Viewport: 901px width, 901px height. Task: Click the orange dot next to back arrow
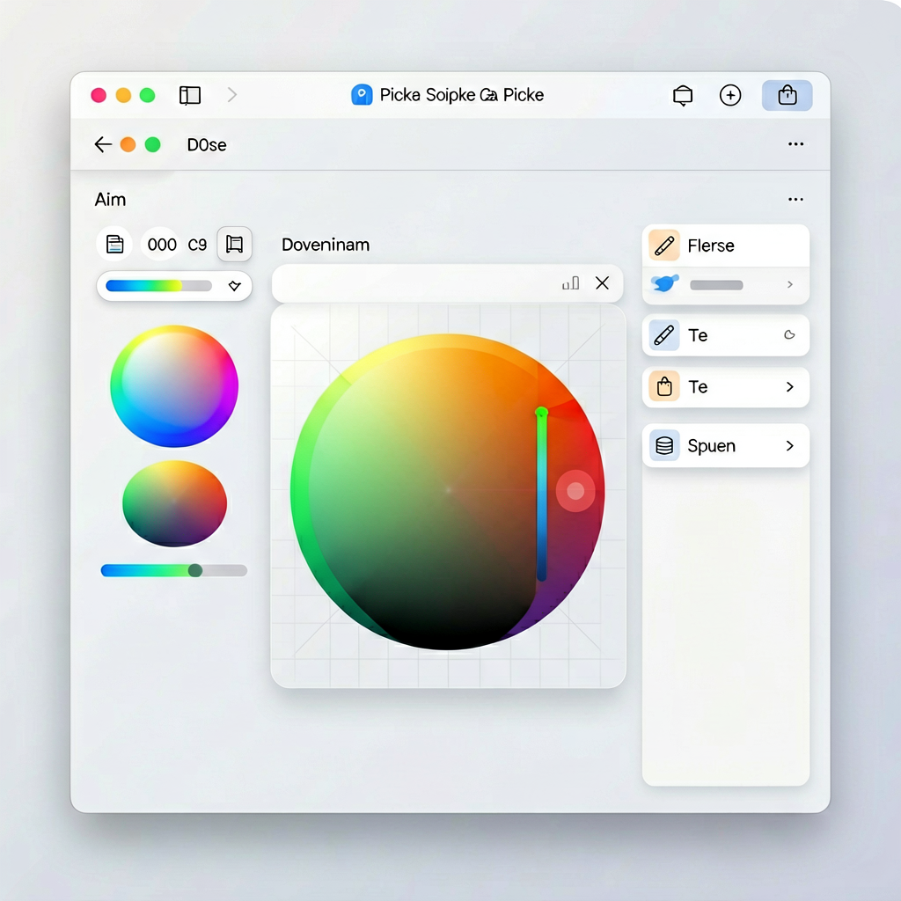tap(128, 144)
